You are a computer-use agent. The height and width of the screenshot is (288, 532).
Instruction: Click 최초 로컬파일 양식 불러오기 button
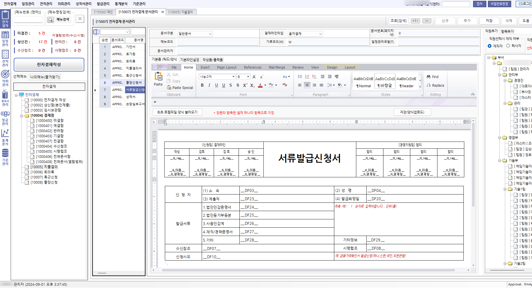[177, 112]
